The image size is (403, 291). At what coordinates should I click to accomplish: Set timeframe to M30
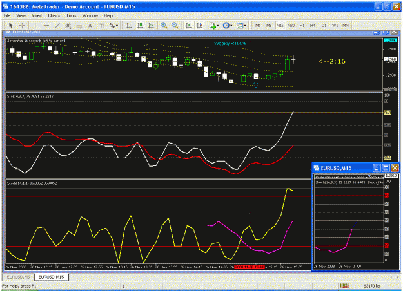coord(291,25)
